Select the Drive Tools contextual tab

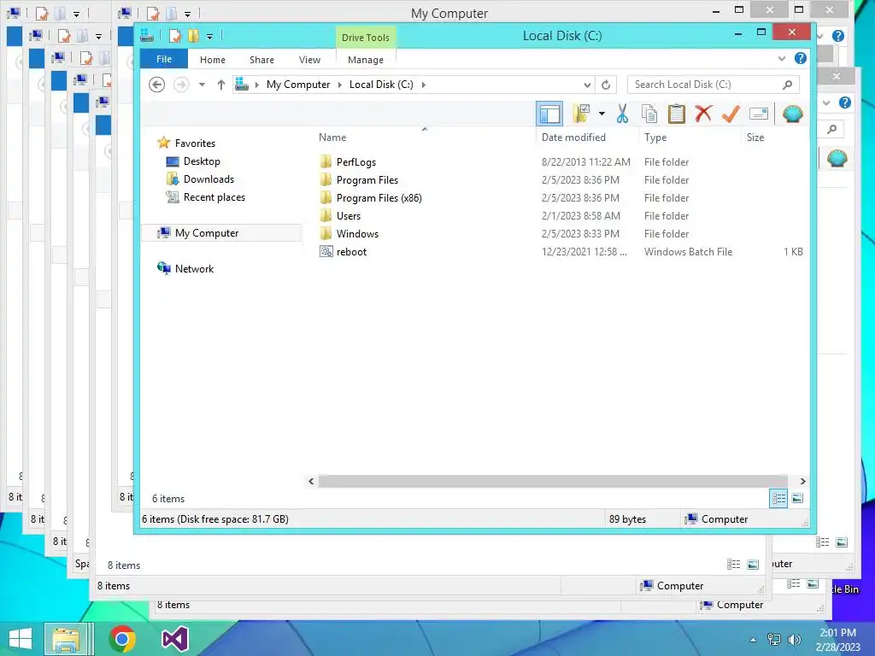pyautogui.click(x=366, y=38)
